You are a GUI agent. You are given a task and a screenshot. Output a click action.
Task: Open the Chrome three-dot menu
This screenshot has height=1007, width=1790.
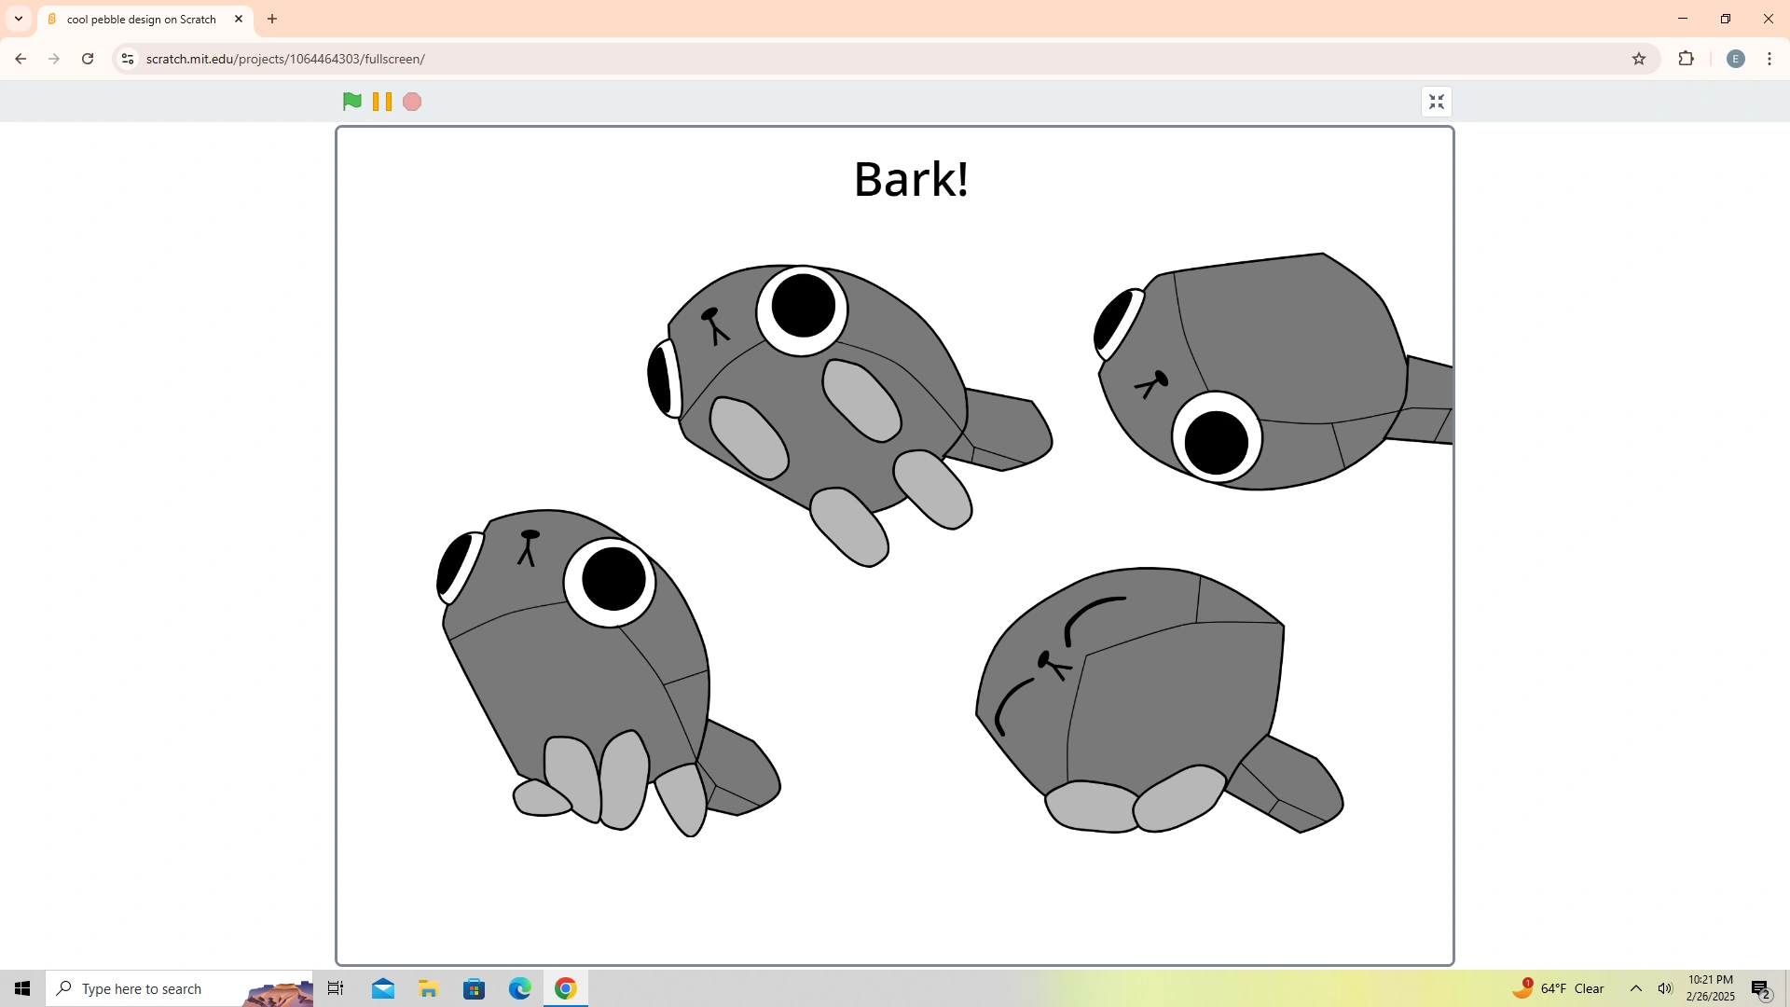1769,58
